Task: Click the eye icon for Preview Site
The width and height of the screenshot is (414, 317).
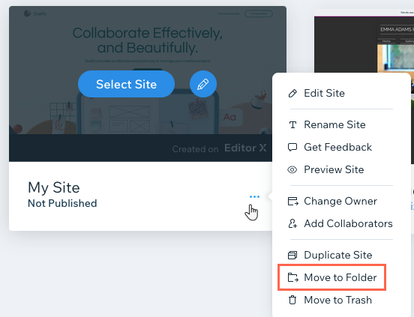Action: [292, 169]
